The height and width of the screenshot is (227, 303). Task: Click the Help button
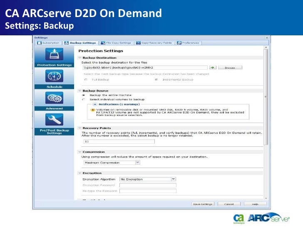point(255,204)
